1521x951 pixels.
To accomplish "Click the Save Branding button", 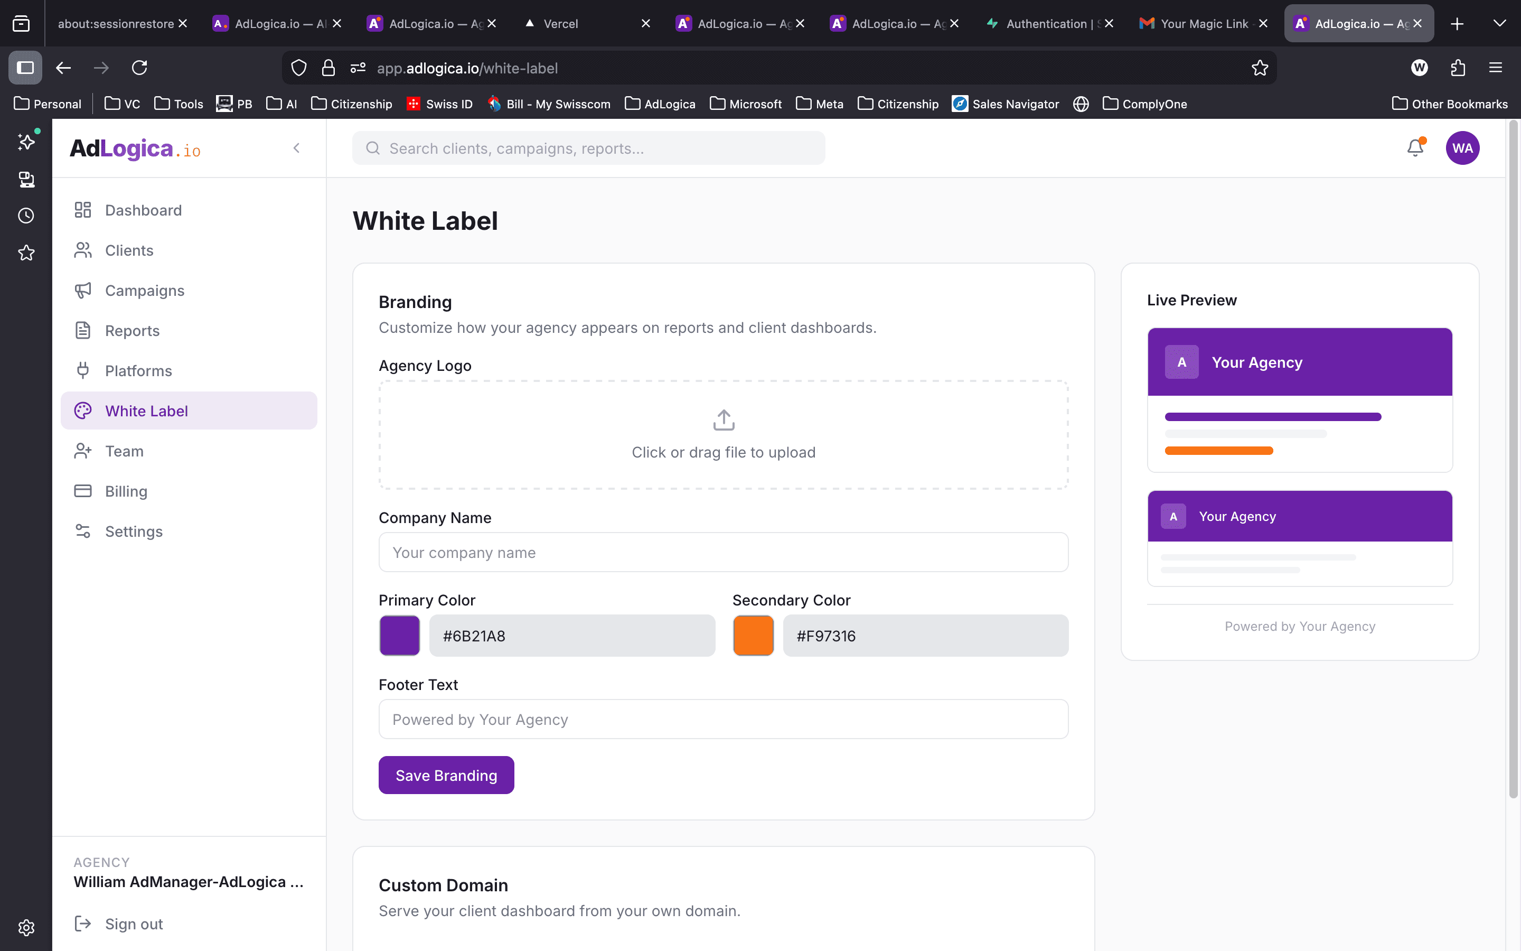I will (x=446, y=775).
